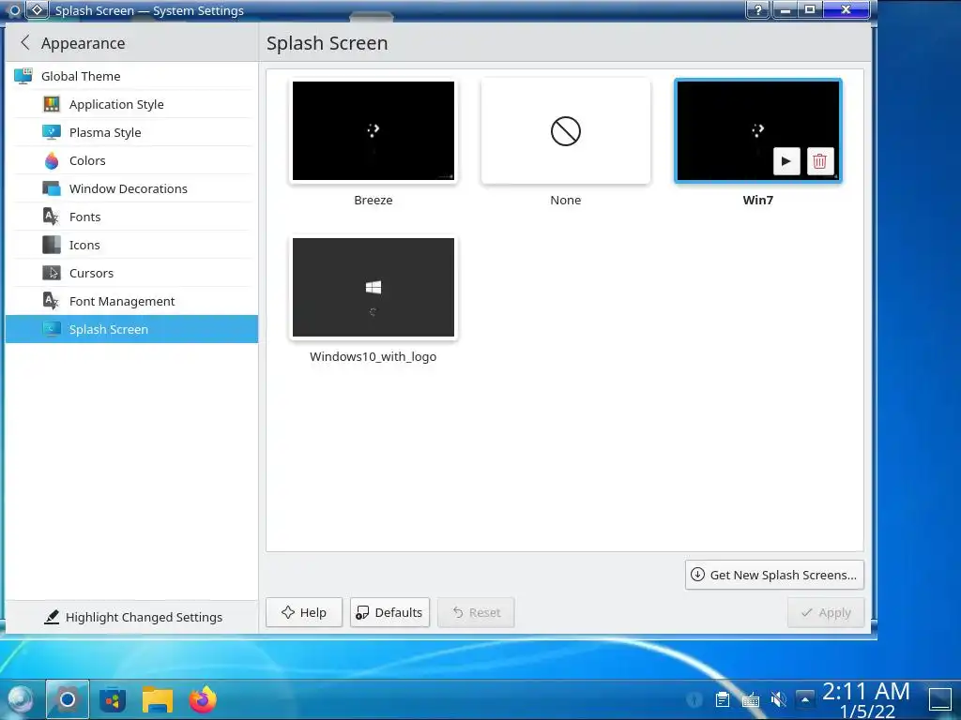Select the Win7 splash screen thumbnail

click(x=757, y=131)
